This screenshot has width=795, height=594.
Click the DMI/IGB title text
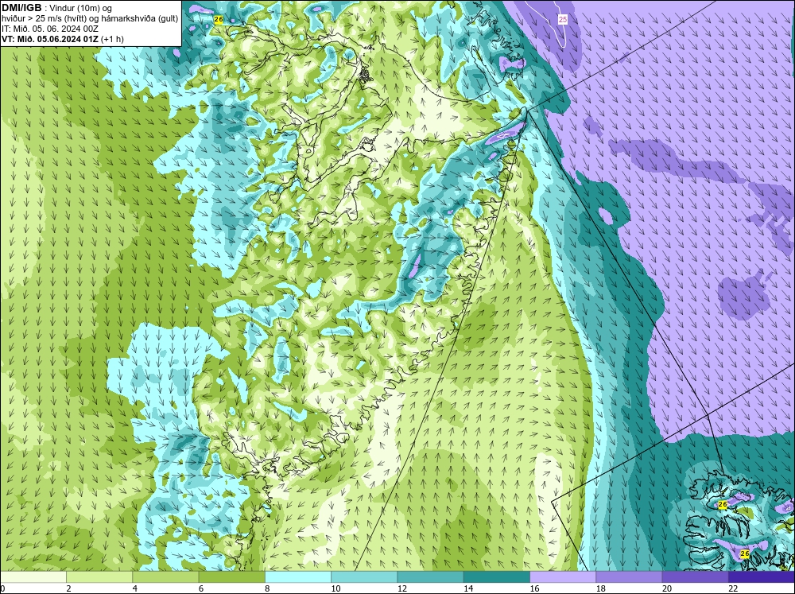(21, 8)
